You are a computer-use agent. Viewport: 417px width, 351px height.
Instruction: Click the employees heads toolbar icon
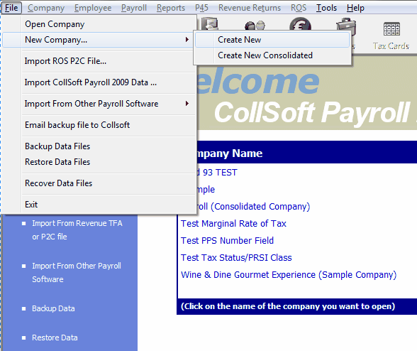tap(255, 26)
